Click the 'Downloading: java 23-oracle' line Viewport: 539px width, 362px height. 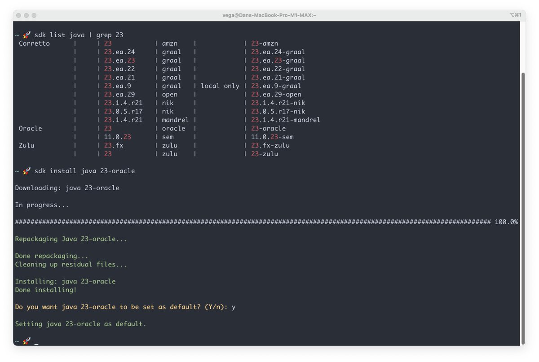click(67, 188)
